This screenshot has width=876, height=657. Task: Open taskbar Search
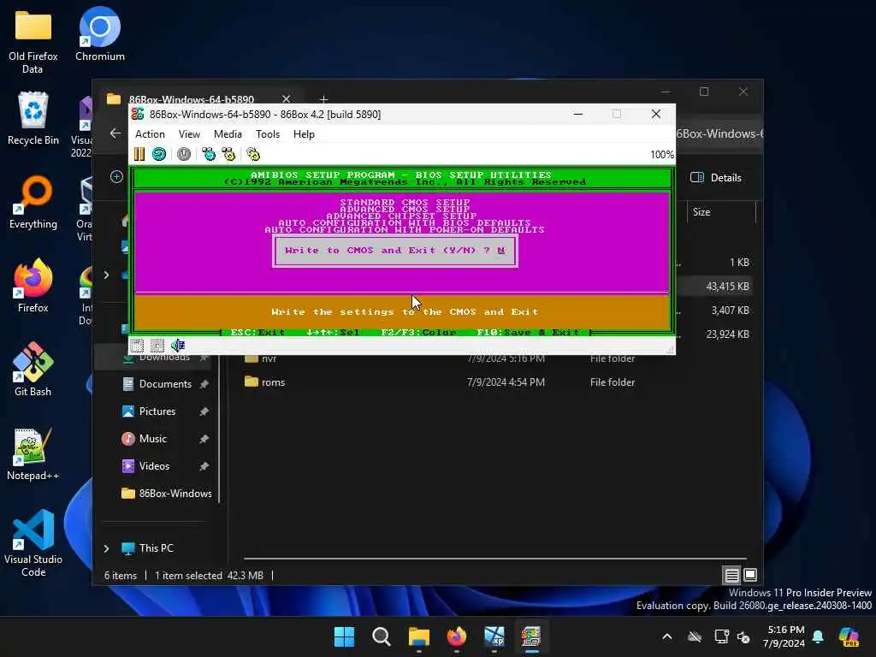pyautogui.click(x=382, y=636)
